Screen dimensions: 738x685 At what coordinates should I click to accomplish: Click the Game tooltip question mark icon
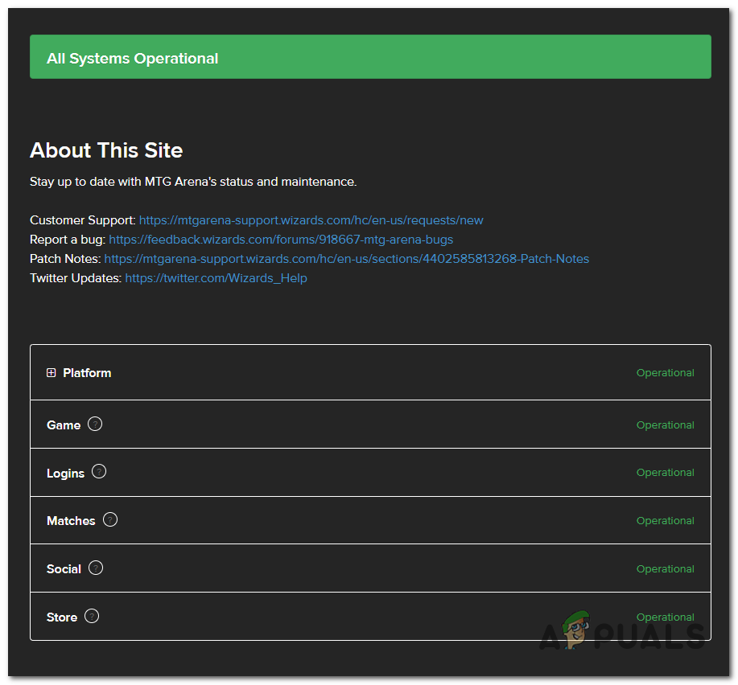(95, 424)
